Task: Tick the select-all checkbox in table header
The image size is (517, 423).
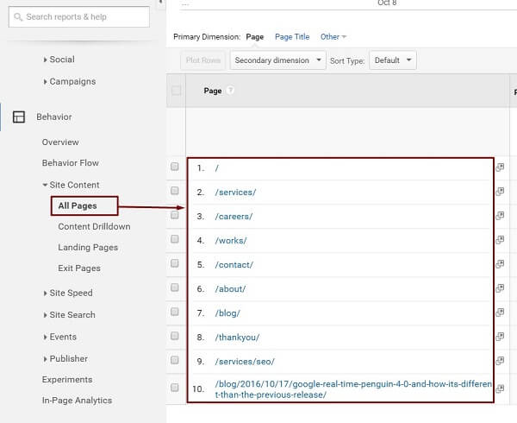Action: coord(176,91)
